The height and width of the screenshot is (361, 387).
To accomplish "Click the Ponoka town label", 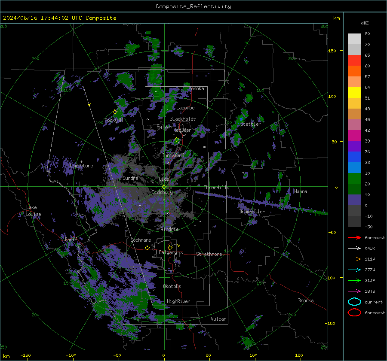I will click(196, 89).
